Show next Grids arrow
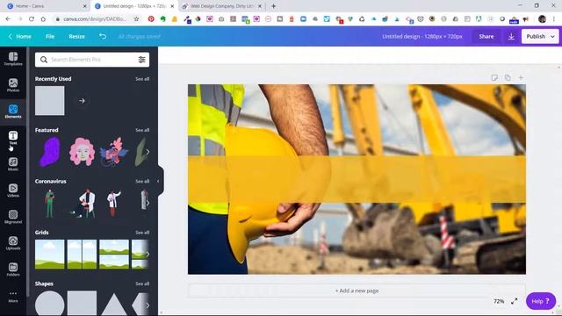 tap(148, 255)
